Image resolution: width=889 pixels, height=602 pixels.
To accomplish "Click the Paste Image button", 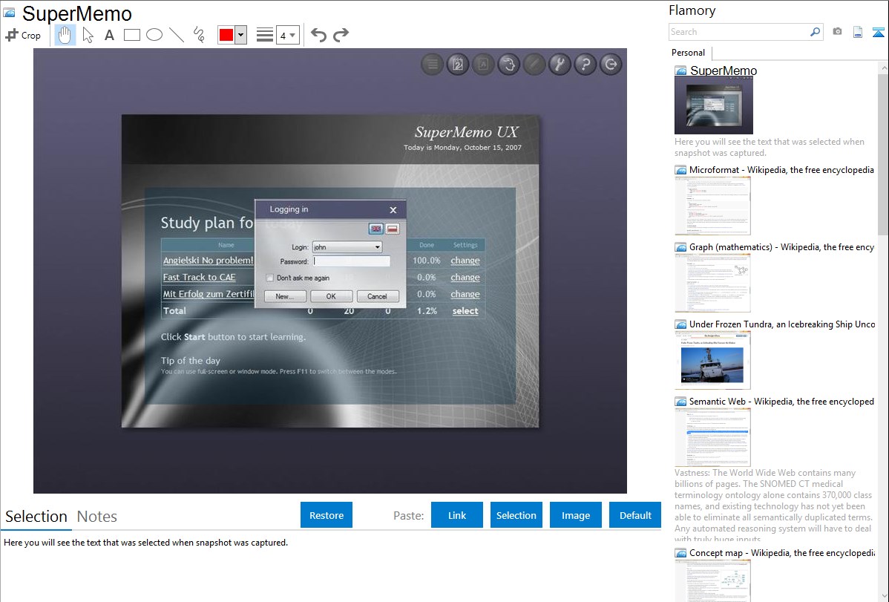I will 576,515.
